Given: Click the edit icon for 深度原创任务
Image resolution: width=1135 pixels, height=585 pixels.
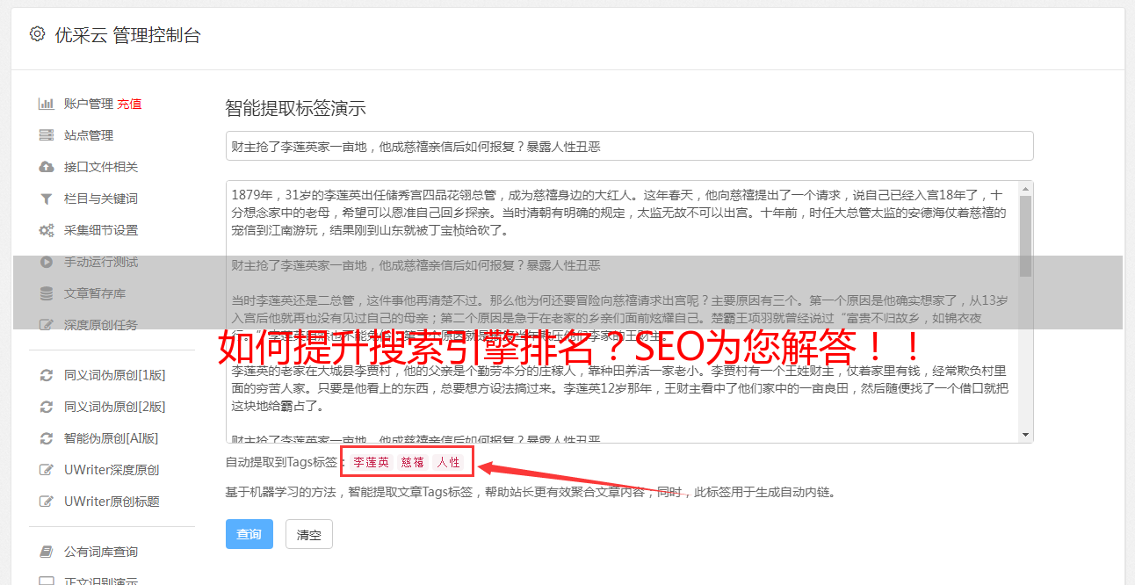Looking at the screenshot, I should [47, 325].
